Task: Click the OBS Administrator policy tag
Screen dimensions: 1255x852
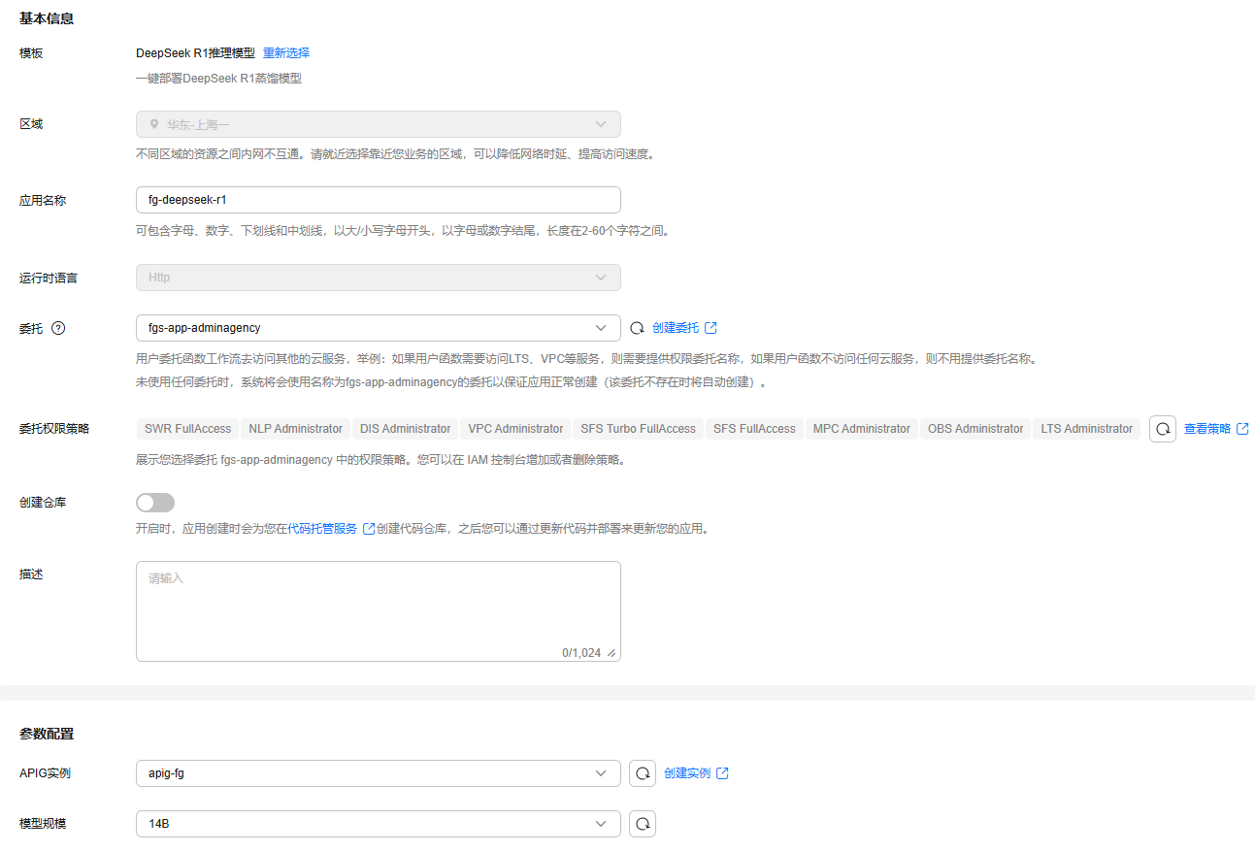Action: pos(975,429)
